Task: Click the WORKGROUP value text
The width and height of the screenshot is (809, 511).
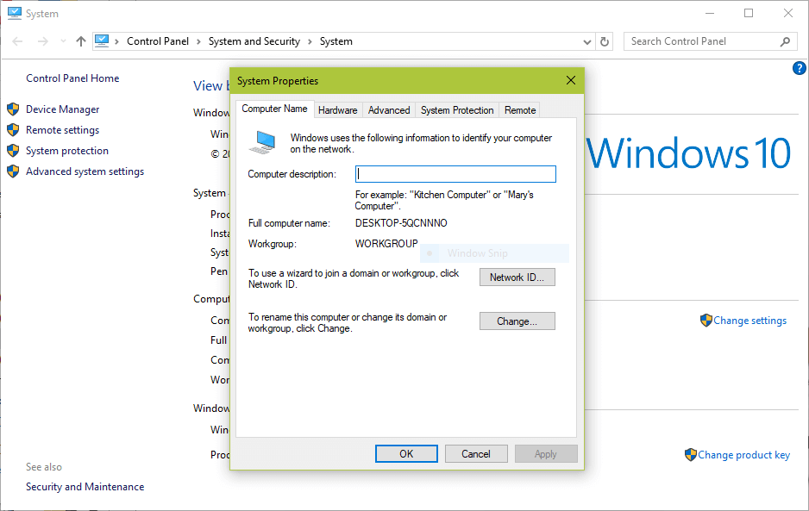Action: [386, 244]
